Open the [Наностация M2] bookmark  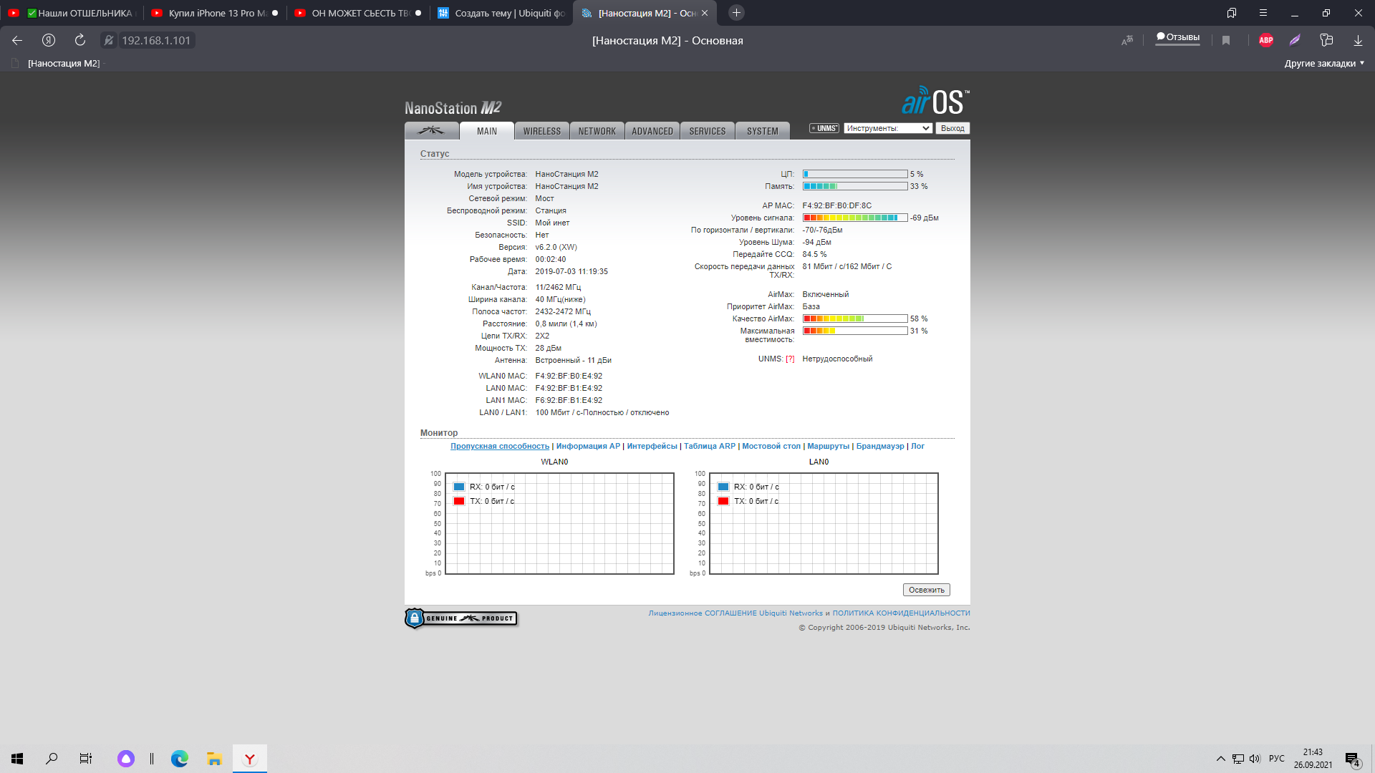pos(57,63)
